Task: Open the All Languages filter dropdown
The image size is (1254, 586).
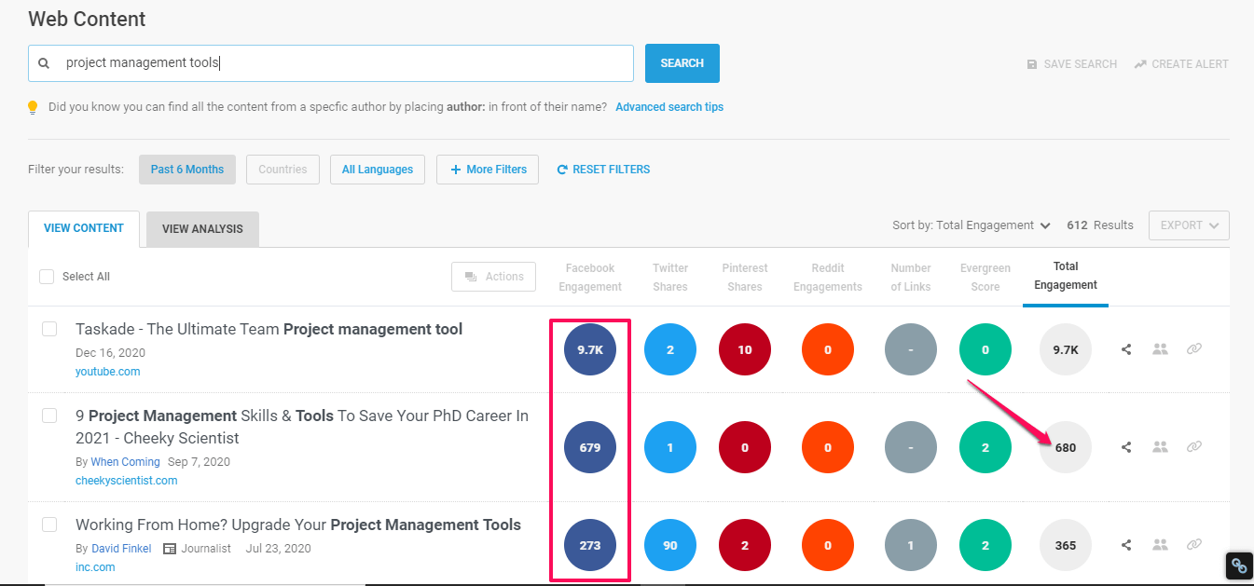Action: pyautogui.click(x=378, y=170)
